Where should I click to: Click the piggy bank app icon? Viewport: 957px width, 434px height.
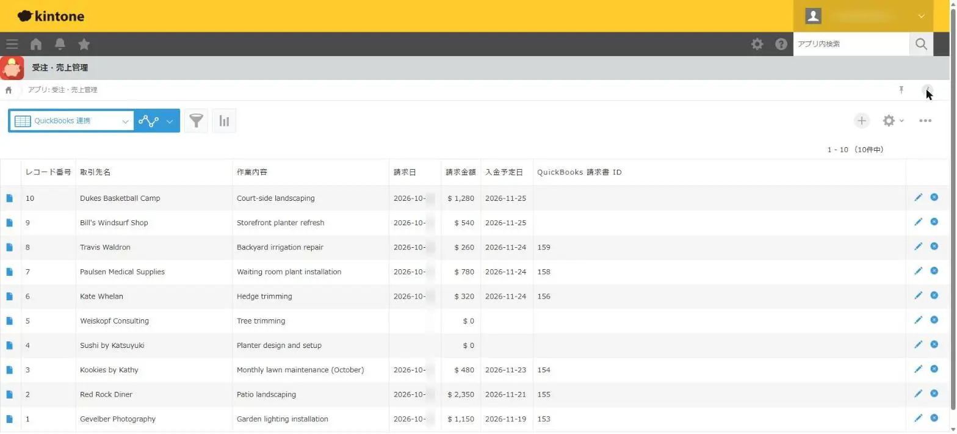click(12, 68)
